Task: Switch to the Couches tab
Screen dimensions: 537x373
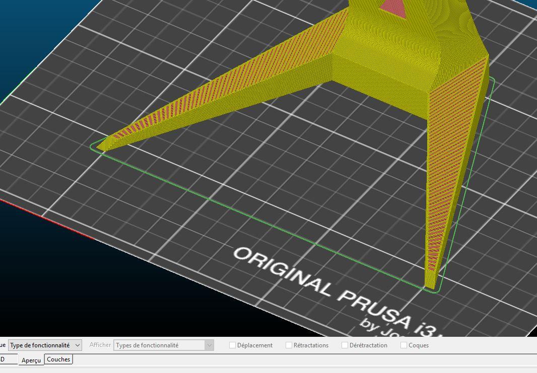Action: [58, 359]
